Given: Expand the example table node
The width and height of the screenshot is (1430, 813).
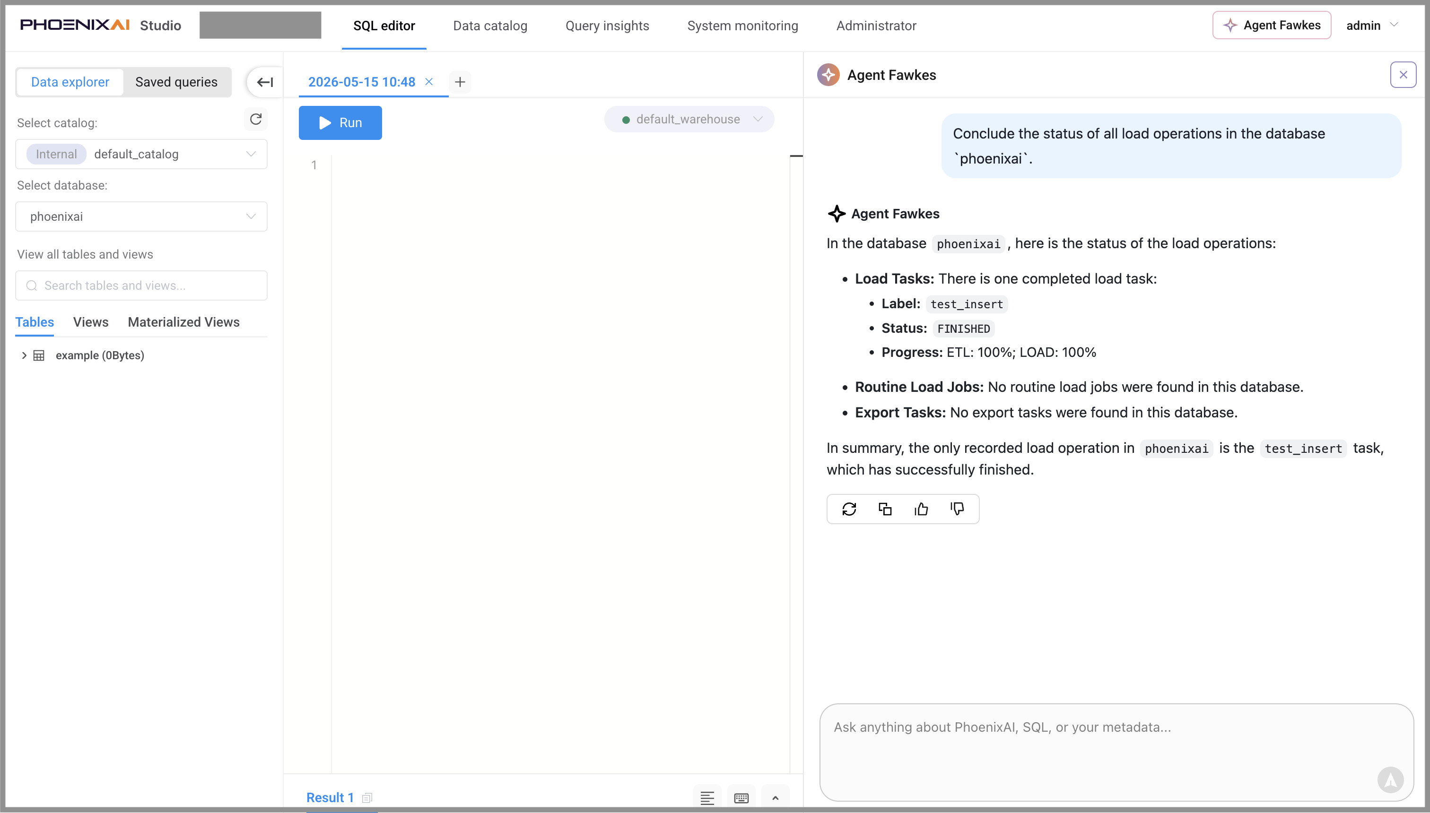Looking at the screenshot, I should (x=24, y=355).
